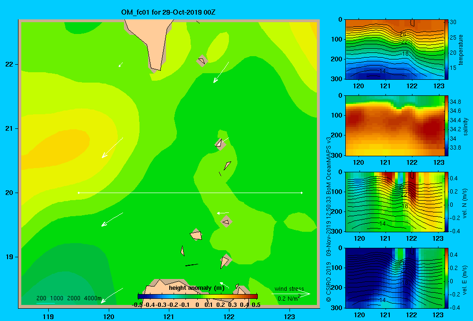
Task: Click the wind stress reference arrow
Action: (291, 294)
